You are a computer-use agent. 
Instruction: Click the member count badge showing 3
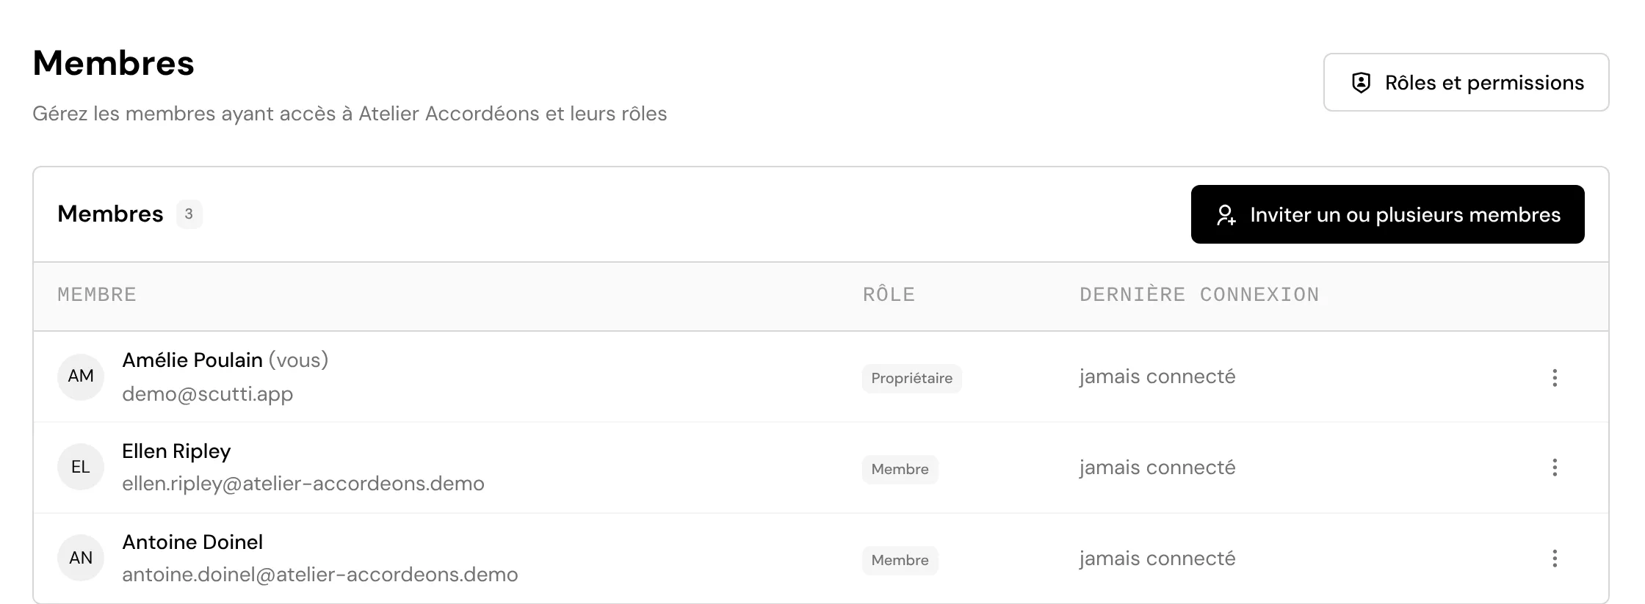tap(189, 214)
